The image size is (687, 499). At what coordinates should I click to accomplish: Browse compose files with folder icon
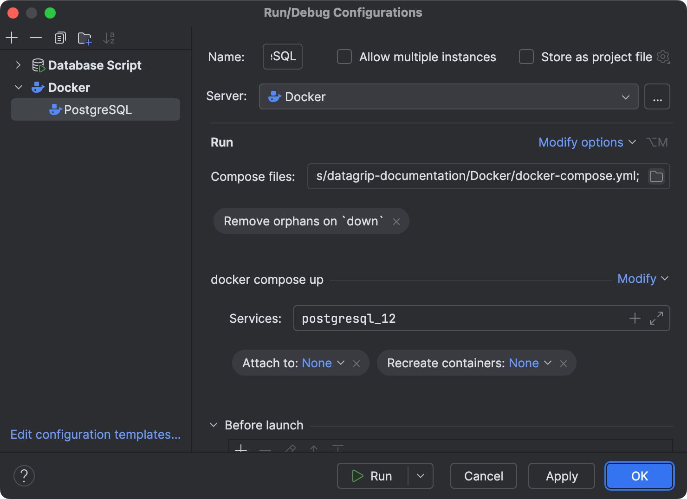pos(656,176)
